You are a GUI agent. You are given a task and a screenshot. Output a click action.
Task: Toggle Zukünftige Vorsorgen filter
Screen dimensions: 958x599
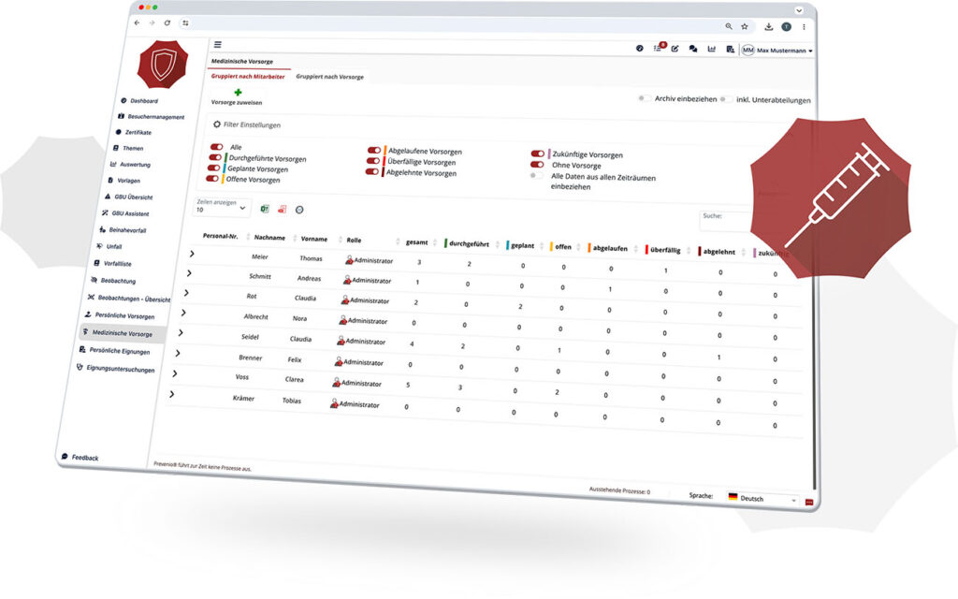(538, 153)
